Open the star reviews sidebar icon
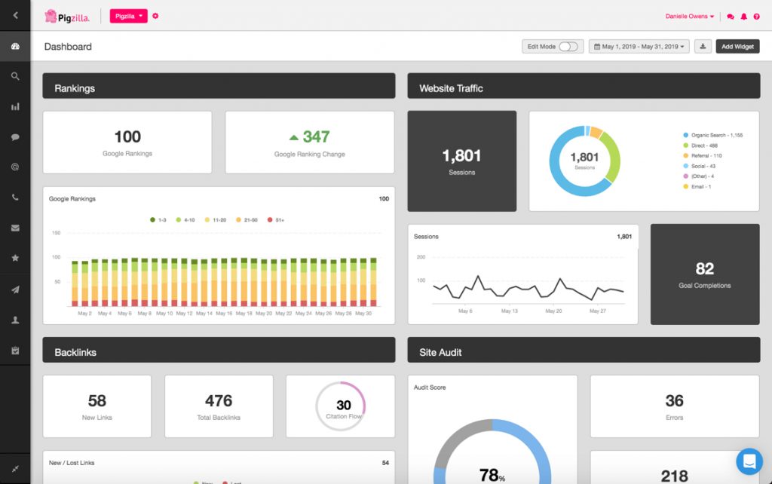 click(x=15, y=258)
